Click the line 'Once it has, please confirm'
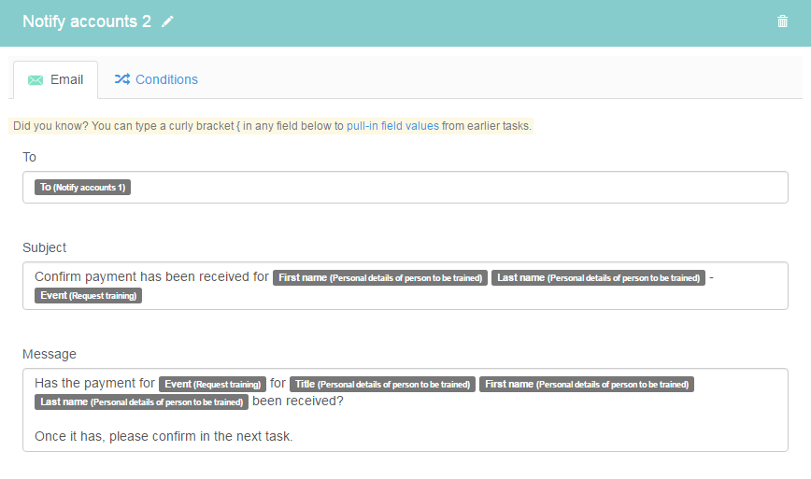 pos(164,436)
